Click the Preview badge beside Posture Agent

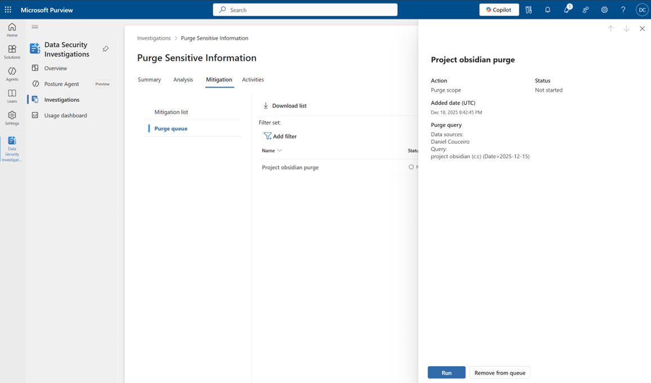tap(102, 84)
